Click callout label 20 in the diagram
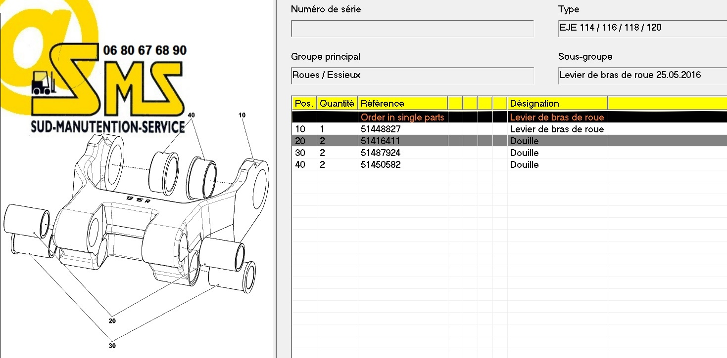This screenshot has width=727, height=358. (112, 321)
